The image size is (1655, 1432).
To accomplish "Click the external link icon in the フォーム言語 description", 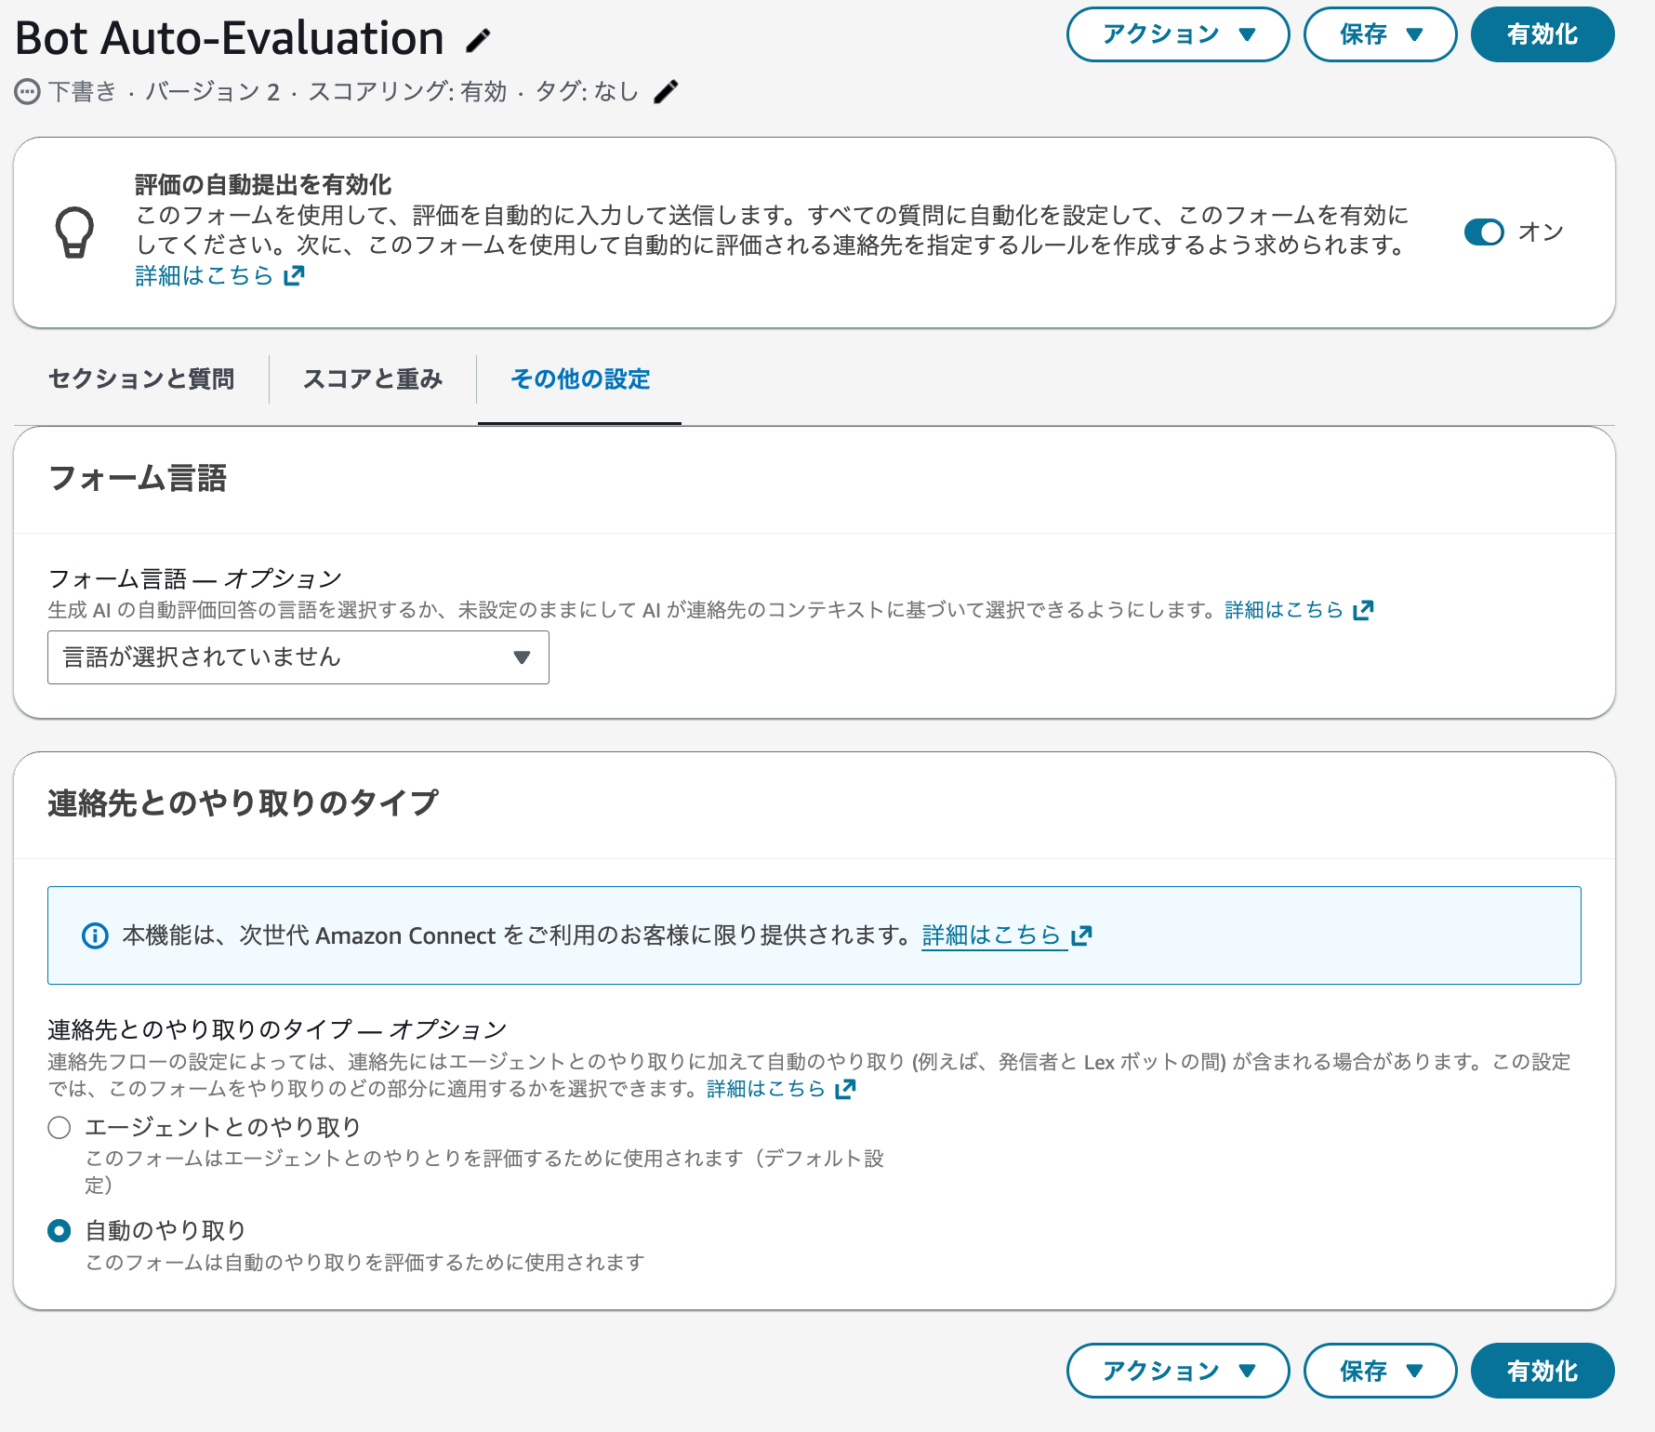I will 1363,609.
